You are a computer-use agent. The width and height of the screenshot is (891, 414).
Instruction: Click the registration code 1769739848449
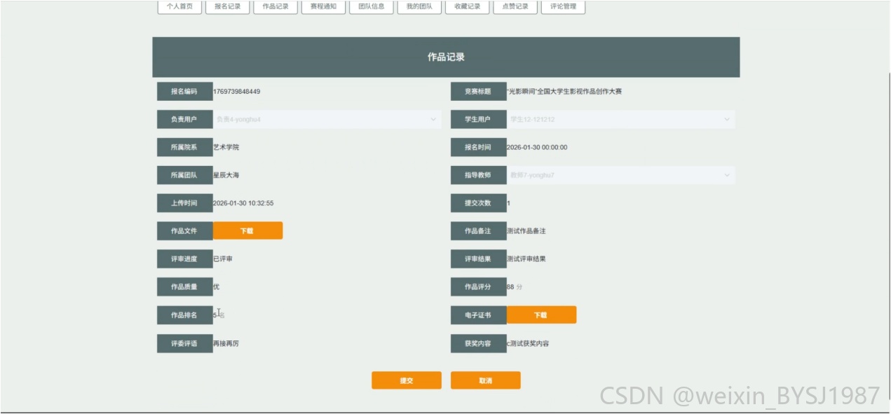[x=236, y=91]
